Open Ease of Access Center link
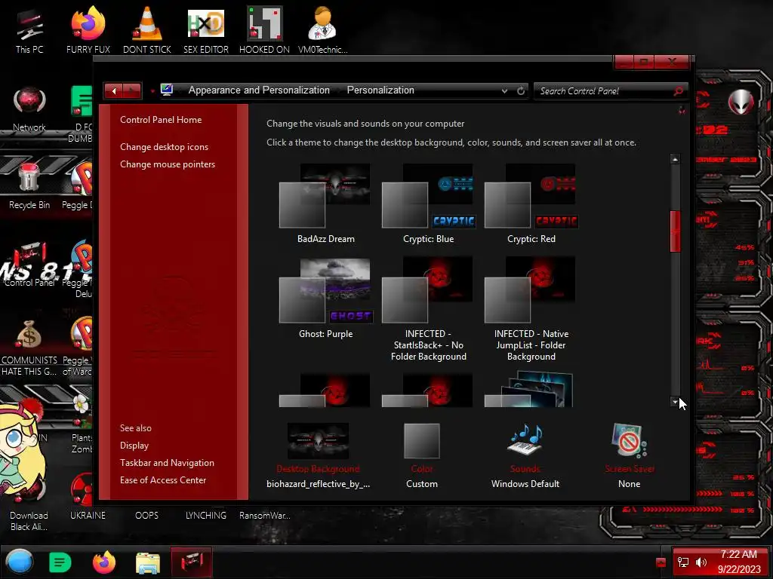Viewport: 773px width, 579px height. [x=163, y=480]
